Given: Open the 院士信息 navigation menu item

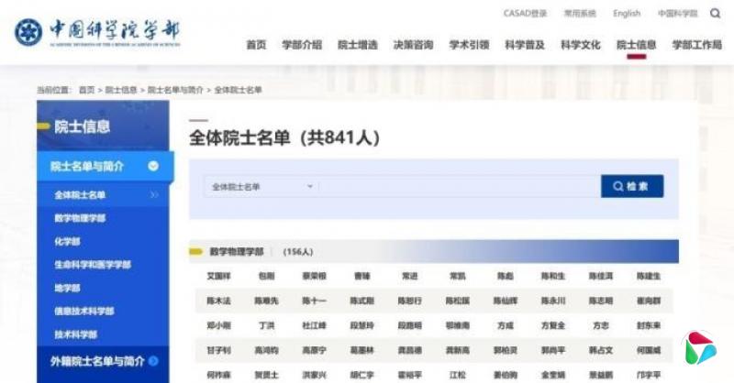Looking at the screenshot, I should 636,44.
